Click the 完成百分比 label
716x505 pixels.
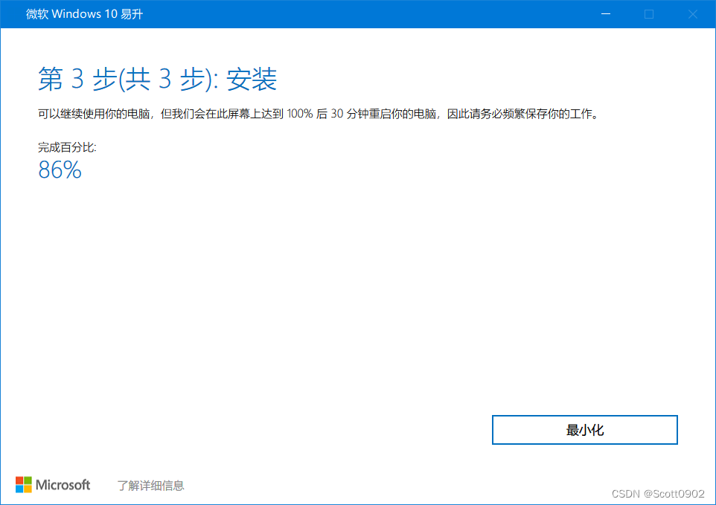[67, 147]
